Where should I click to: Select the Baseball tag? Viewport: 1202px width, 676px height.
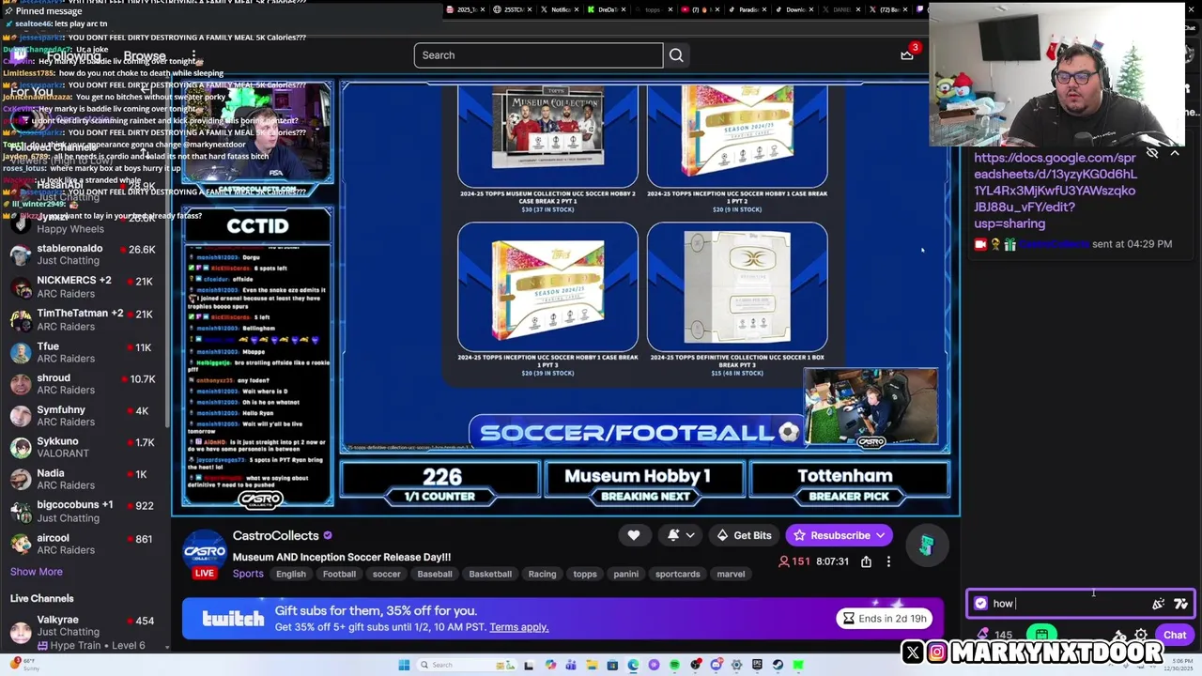(x=435, y=574)
